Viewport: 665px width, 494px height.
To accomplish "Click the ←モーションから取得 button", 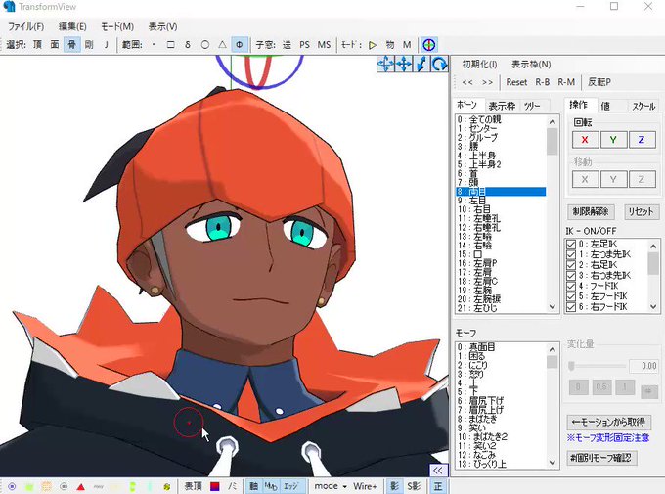I will point(608,422).
